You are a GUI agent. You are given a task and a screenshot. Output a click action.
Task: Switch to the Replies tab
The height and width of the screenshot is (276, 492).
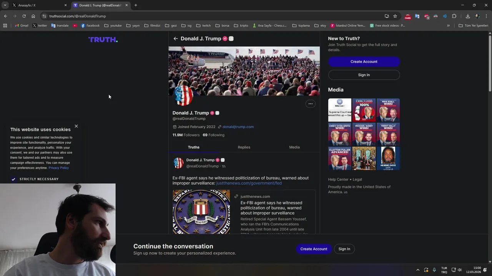[x=244, y=147]
